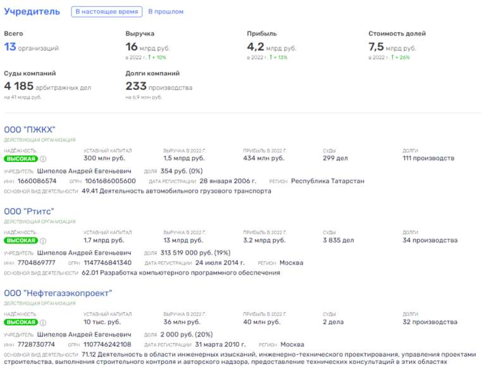481x372 pixels.
Task: Click activity '49.41 Деятельность автомобильного грузового транспорта'
Action: 177,191
